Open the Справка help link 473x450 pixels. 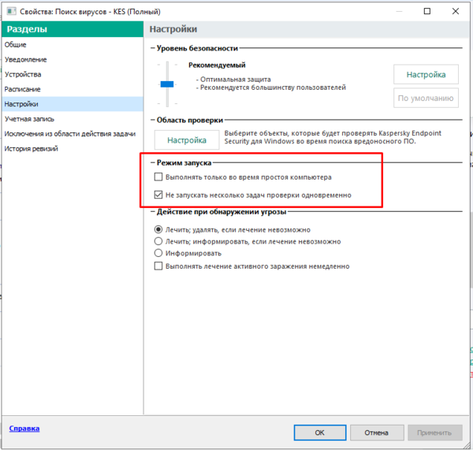[24, 428]
